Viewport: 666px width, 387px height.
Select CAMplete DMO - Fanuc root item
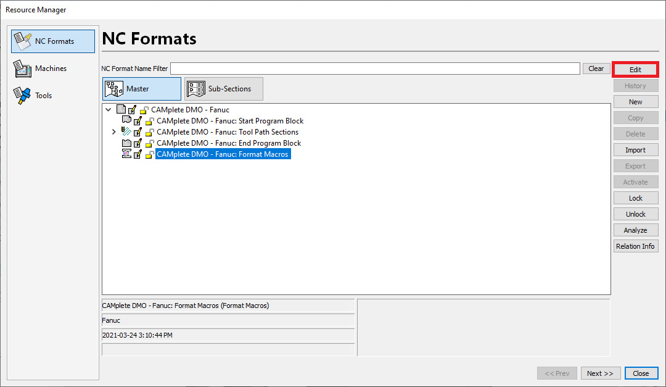click(x=190, y=110)
